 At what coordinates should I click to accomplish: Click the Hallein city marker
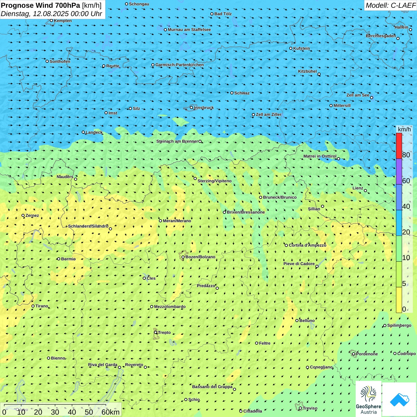[410, 29]
